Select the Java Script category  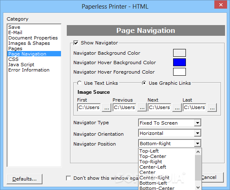(x=34, y=65)
